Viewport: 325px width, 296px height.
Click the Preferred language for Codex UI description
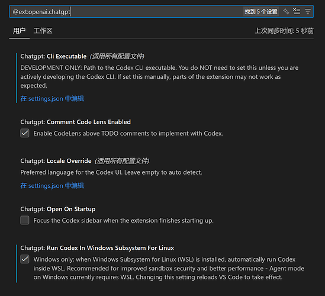point(111,172)
